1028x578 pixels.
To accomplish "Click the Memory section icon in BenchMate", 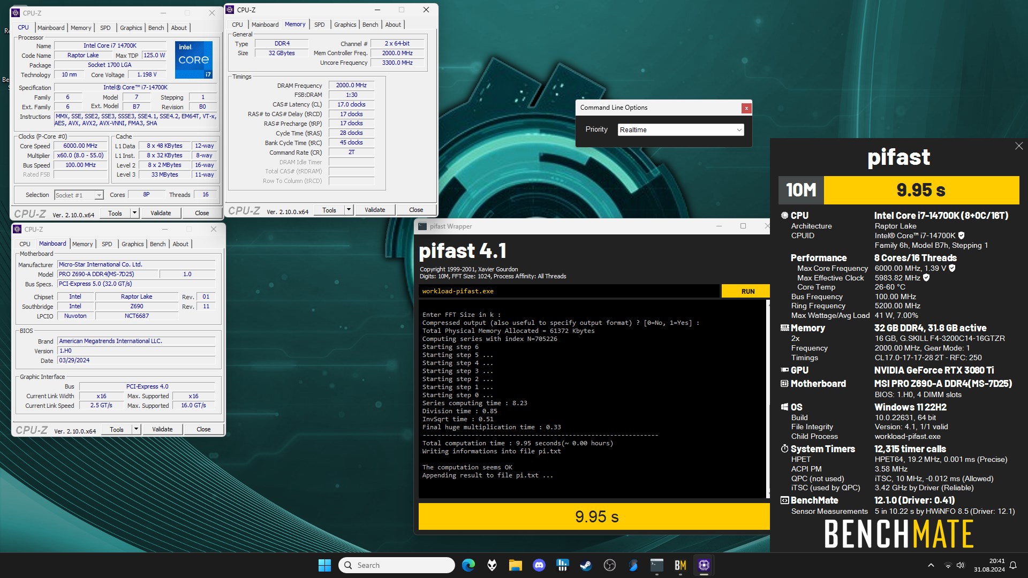I will pos(784,328).
